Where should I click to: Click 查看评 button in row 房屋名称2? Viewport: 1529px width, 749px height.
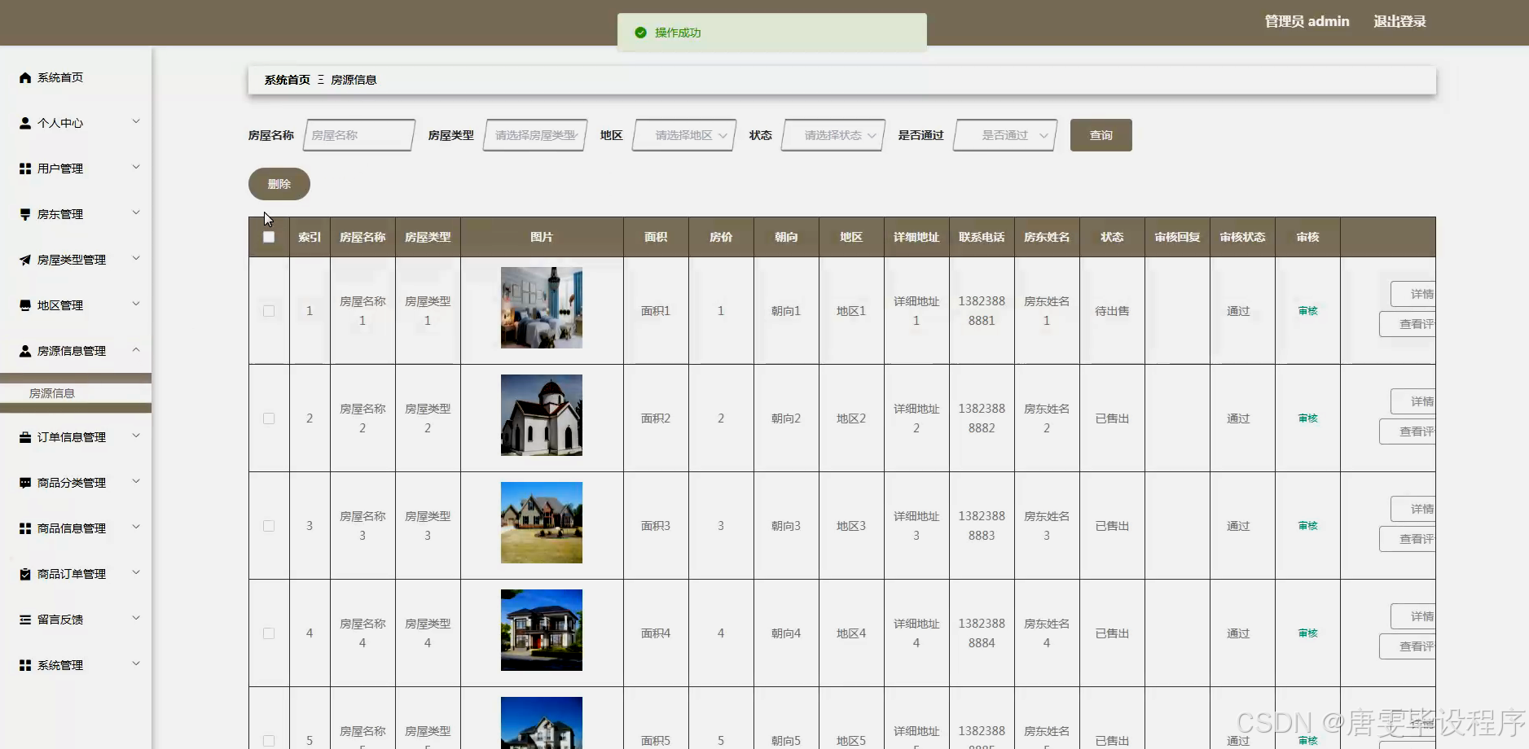click(1408, 431)
